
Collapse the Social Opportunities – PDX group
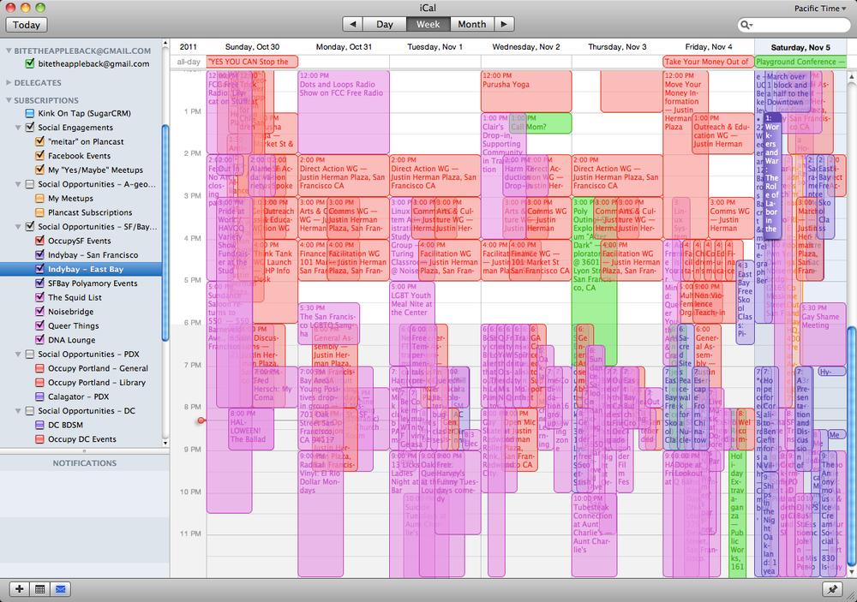19,354
